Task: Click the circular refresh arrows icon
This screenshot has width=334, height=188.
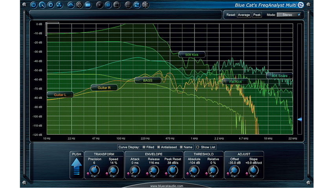Action: [137, 5]
